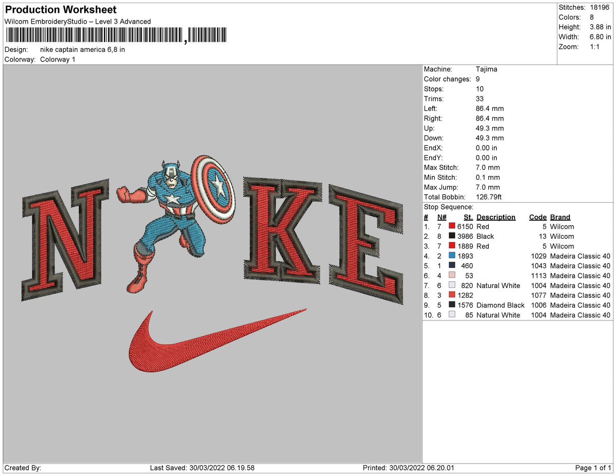This screenshot has width=616, height=476.
Task: Click the 'Color changes:' label
Action: [x=448, y=79]
